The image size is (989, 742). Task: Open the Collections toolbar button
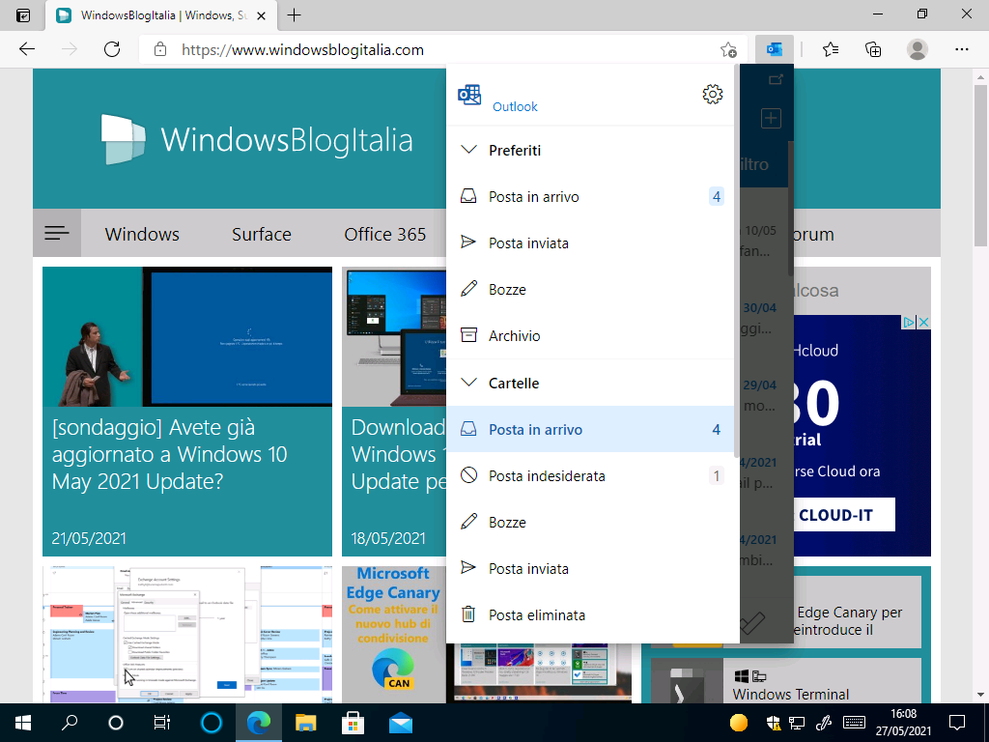(873, 49)
